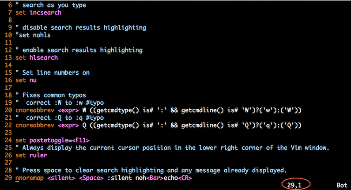351x190 pixels.
Task: Click the 'Bot' scroll position indicator
Action: coord(342,185)
